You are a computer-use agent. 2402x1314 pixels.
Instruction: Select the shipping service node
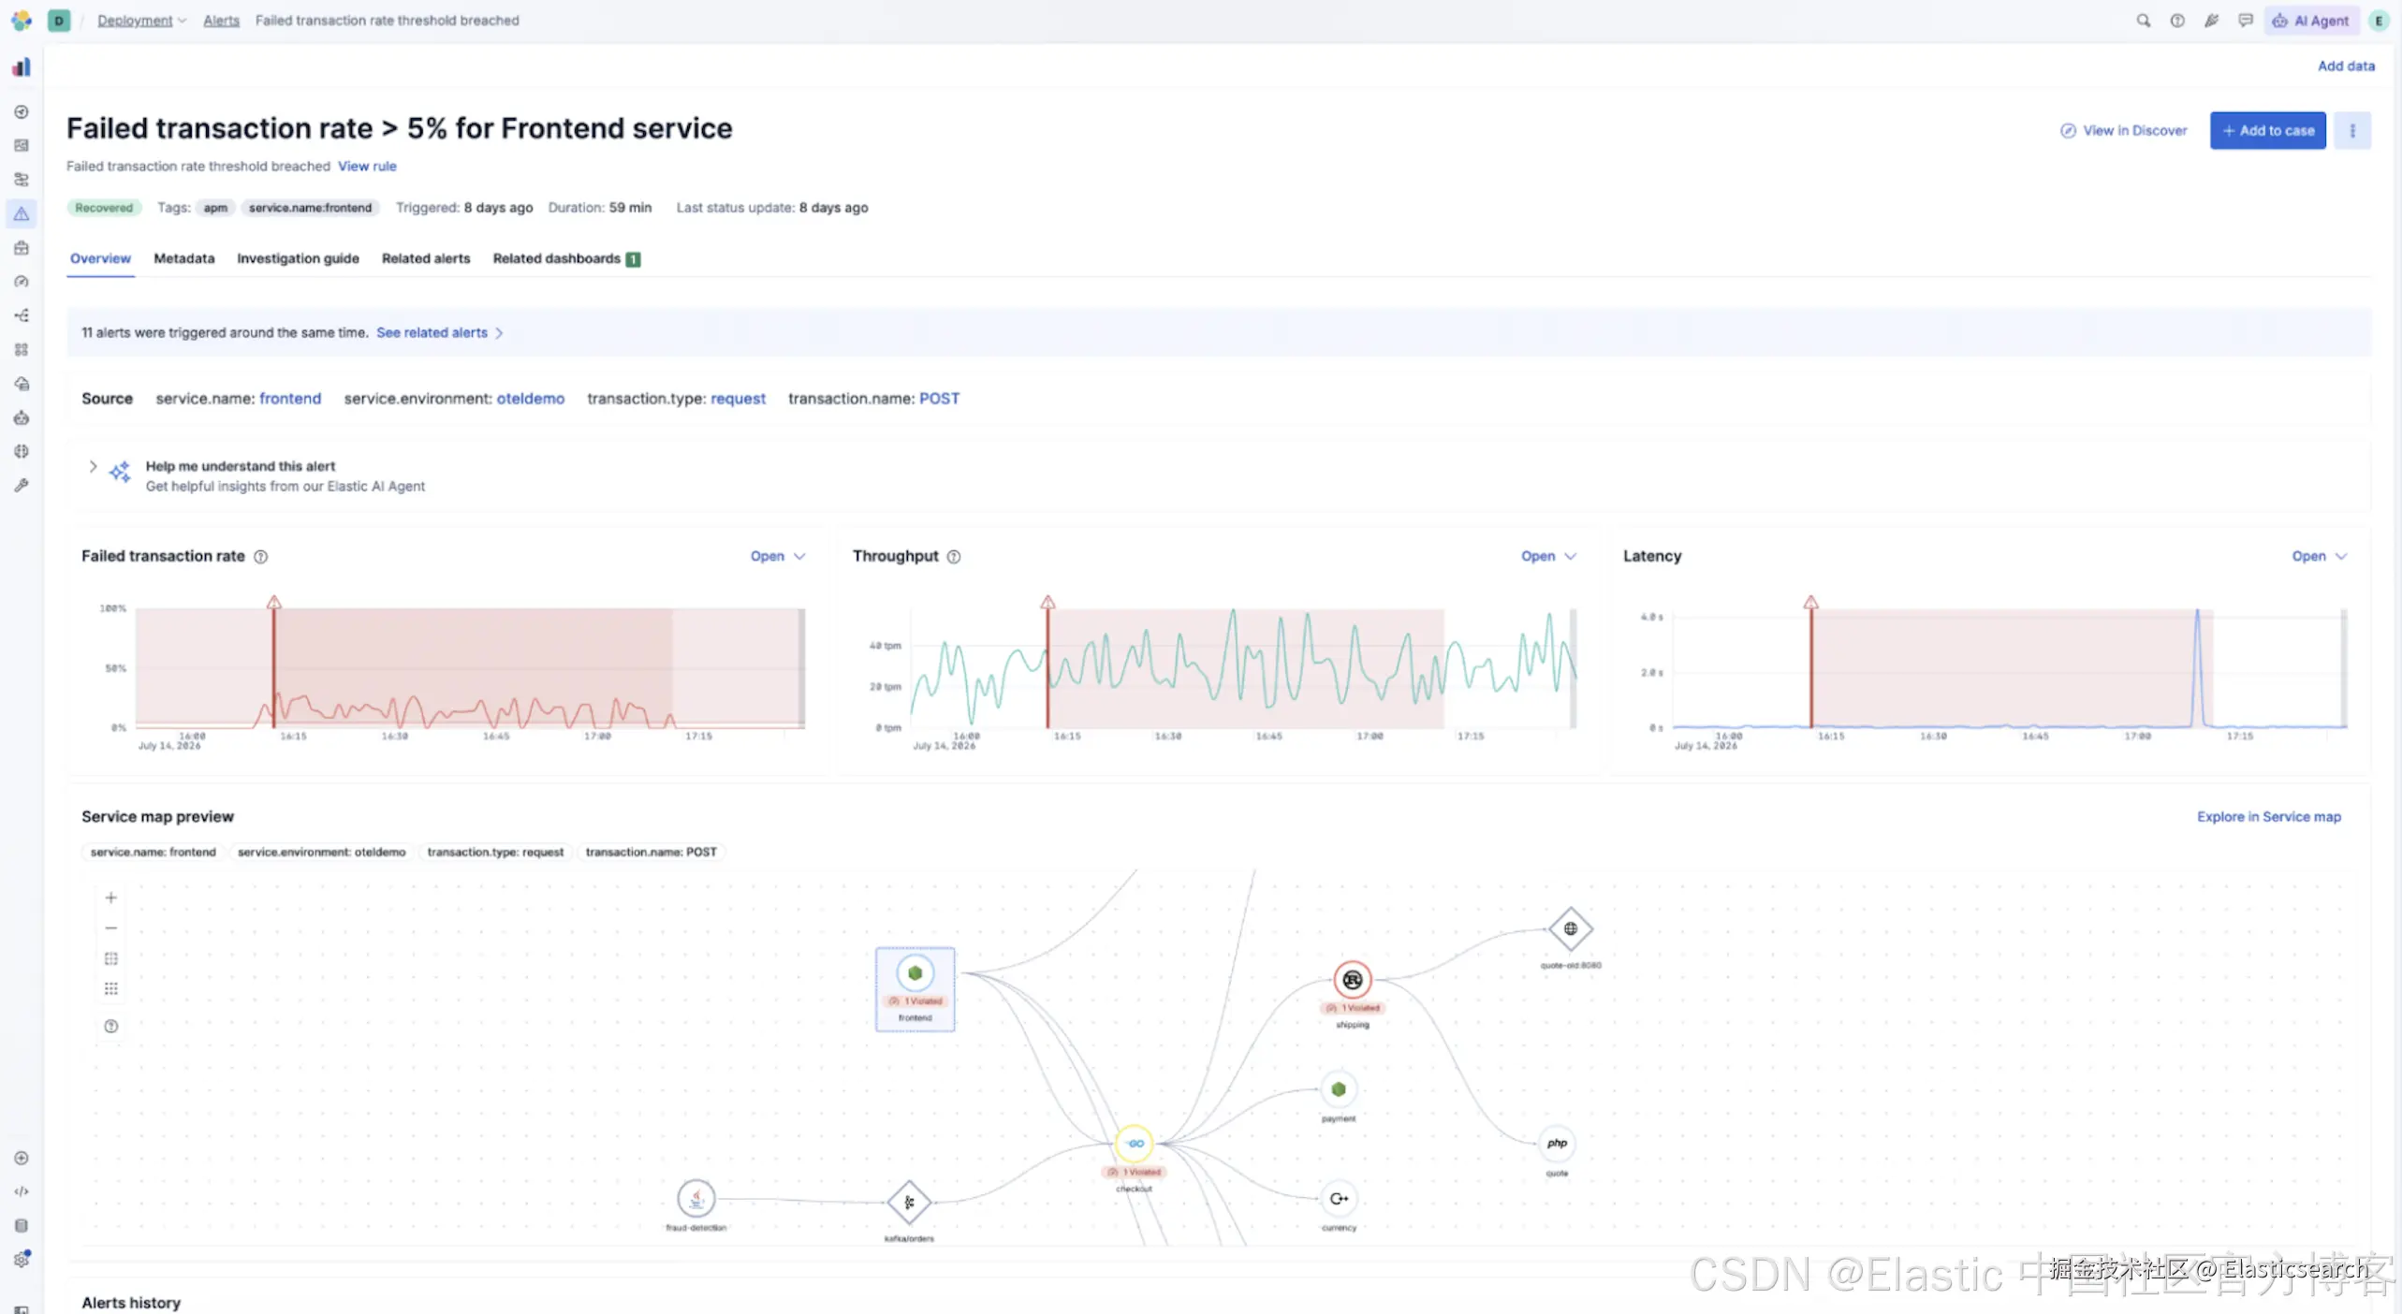tap(1352, 980)
